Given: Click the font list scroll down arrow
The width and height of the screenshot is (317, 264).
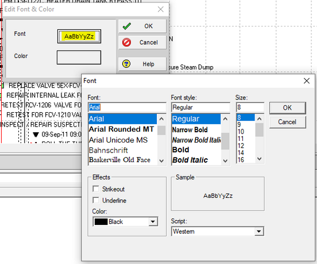Looking at the screenshot, I should click(x=161, y=160).
